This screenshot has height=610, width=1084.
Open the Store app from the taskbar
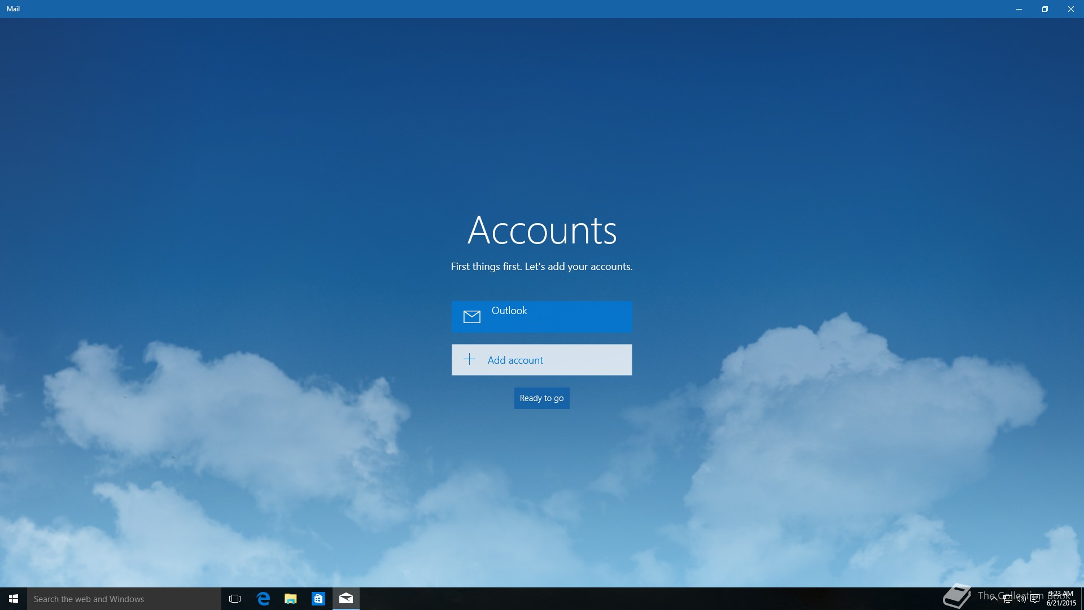318,599
